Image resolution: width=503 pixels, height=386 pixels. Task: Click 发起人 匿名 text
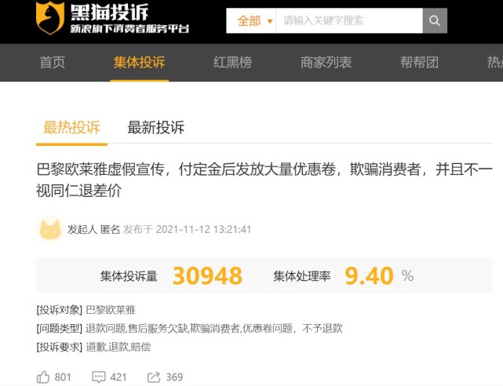(x=93, y=229)
